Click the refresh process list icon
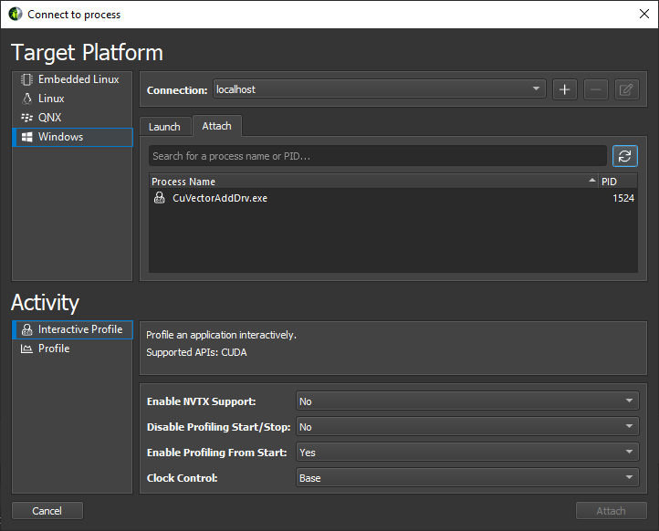 click(624, 156)
